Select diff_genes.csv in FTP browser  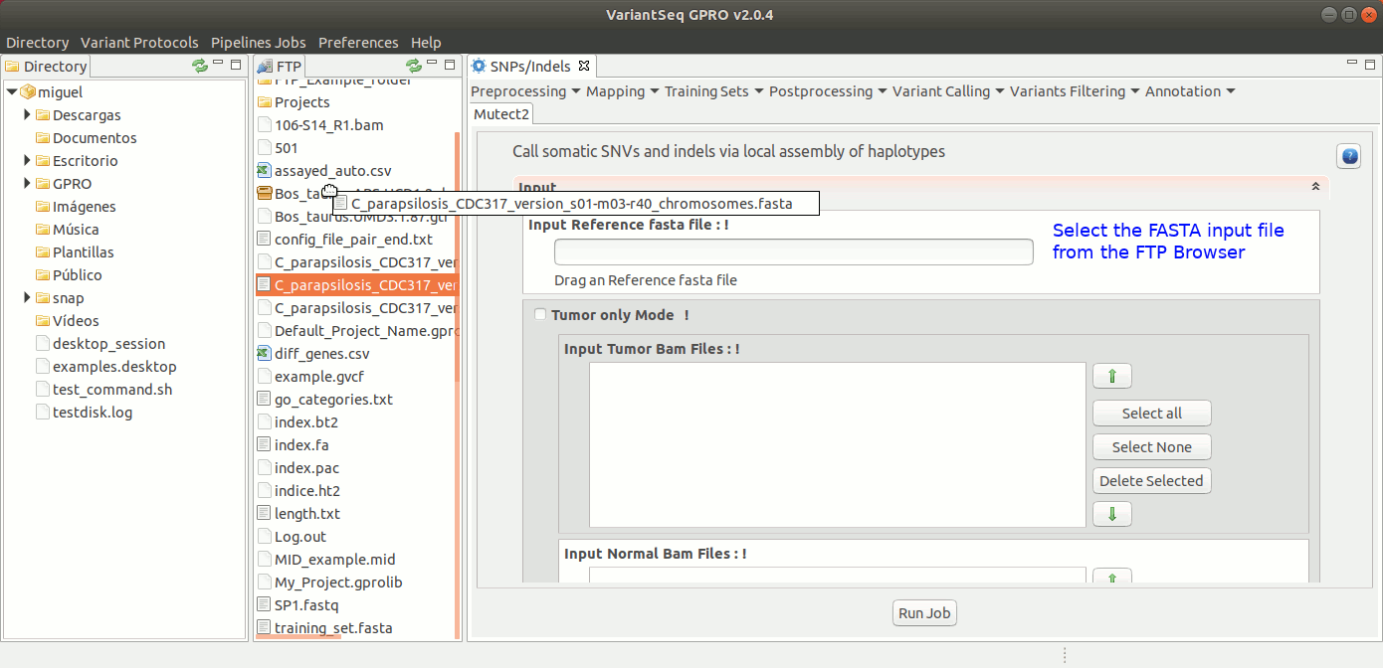coord(321,354)
